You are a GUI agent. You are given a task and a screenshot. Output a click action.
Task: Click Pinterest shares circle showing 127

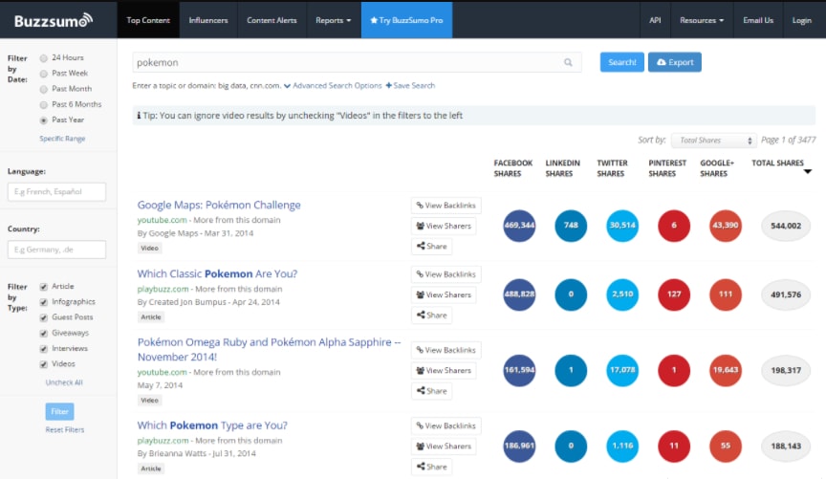[x=674, y=294]
